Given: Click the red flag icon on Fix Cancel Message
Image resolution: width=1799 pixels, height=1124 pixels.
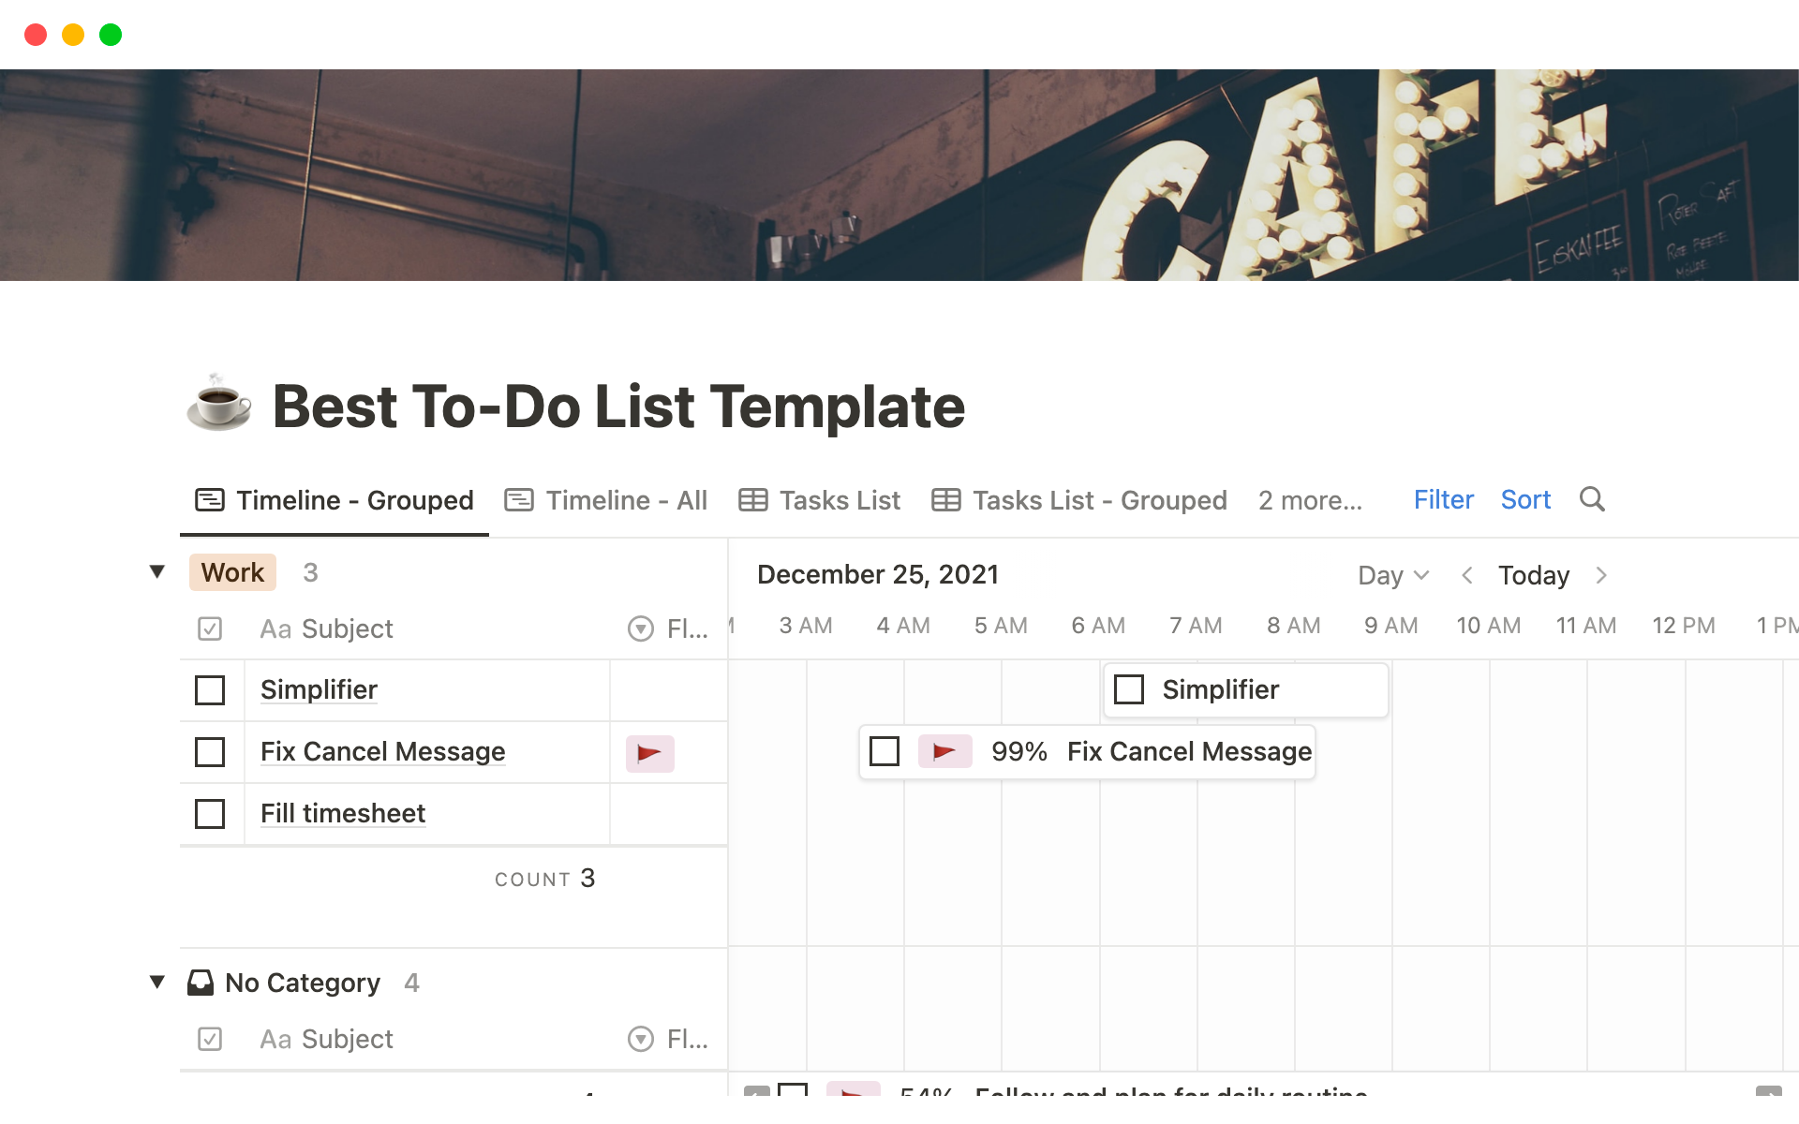Looking at the screenshot, I should [649, 752].
